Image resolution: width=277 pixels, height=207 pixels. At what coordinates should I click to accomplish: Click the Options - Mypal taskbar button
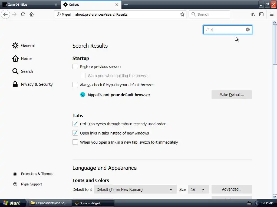tap(93, 203)
